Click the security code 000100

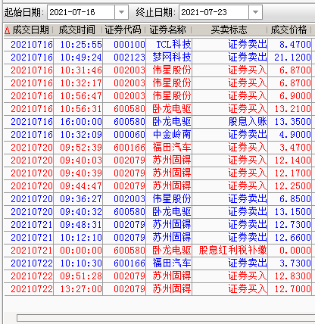(x=124, y=45)
